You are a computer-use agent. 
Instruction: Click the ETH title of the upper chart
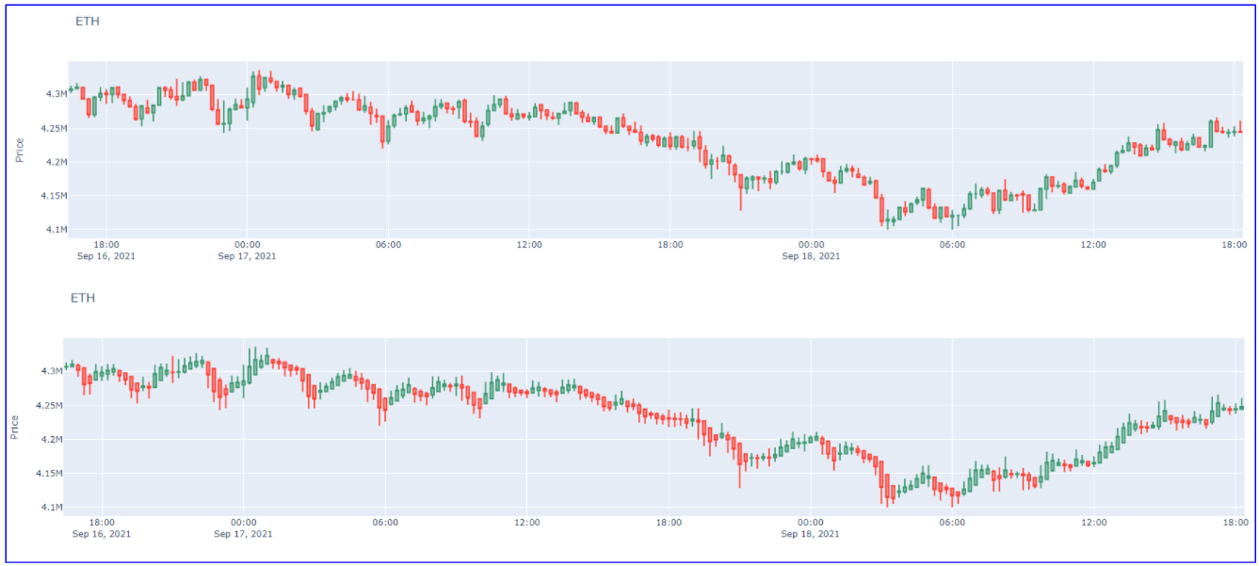pos(88,22)
